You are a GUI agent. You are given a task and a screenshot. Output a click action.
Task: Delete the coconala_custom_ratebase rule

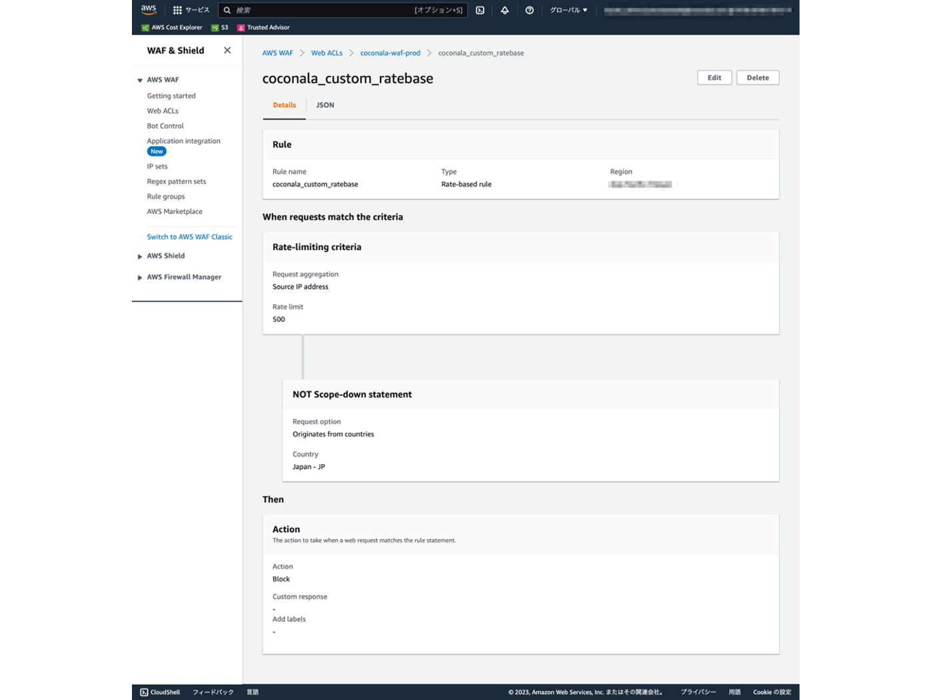pos(757,77)
